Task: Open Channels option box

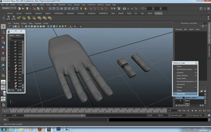Action: point(196,73)
